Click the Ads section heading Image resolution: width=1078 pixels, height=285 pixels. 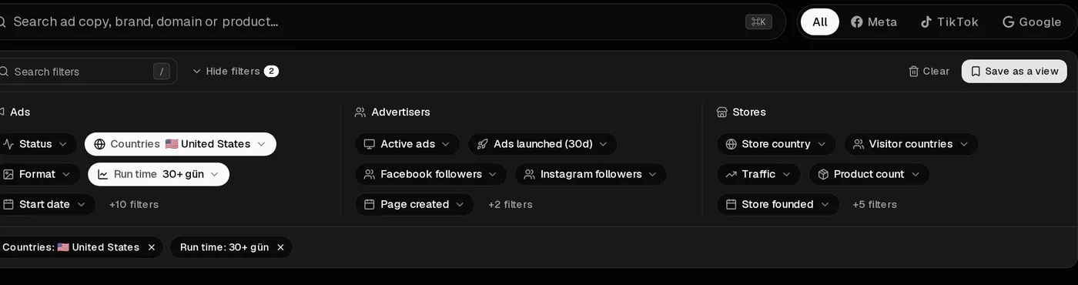[x=20, y=112]
